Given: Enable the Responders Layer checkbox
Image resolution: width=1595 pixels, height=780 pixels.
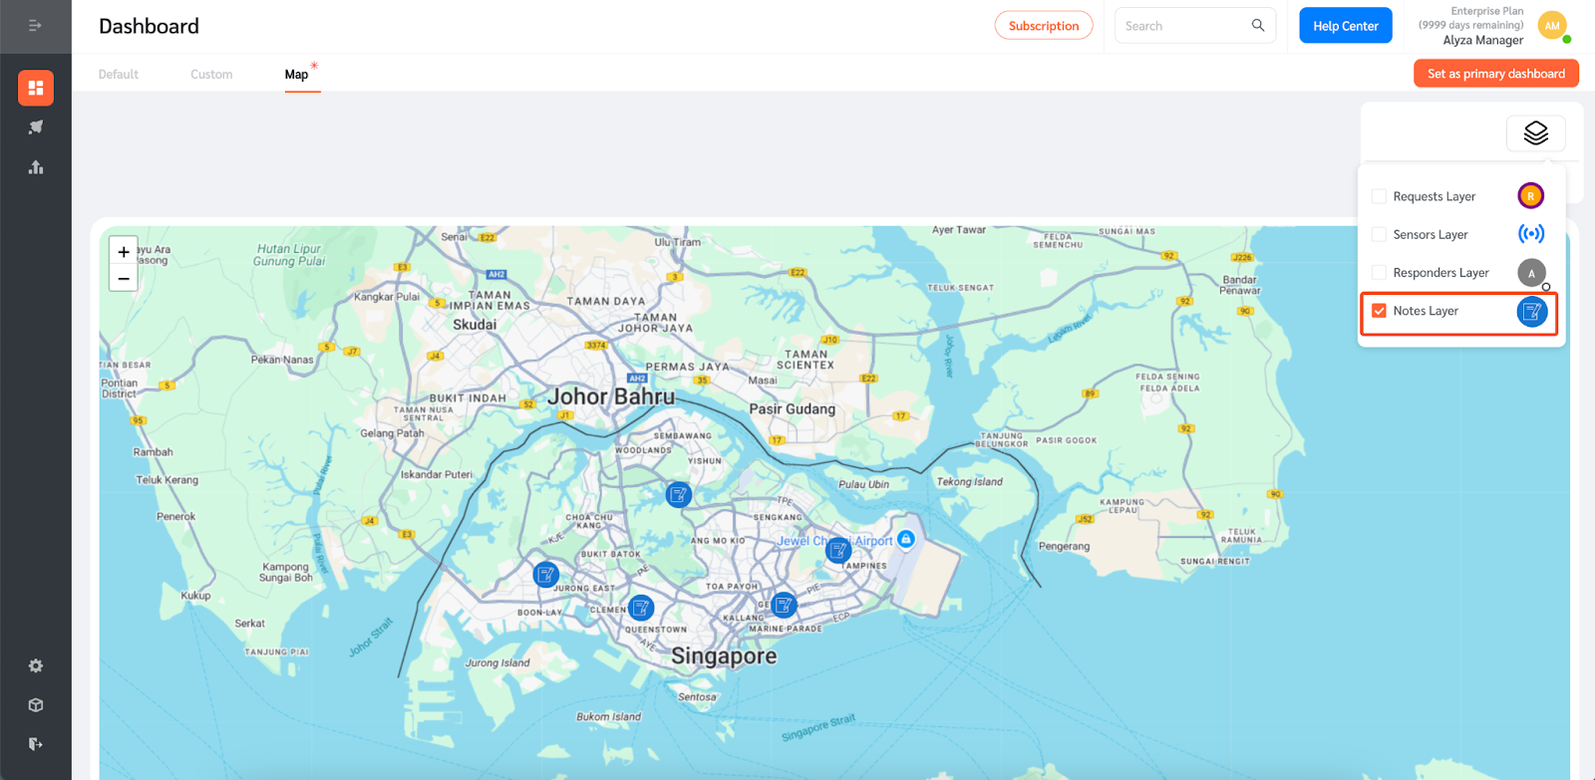Looking at the screenshot, I should click(1379, 272).
